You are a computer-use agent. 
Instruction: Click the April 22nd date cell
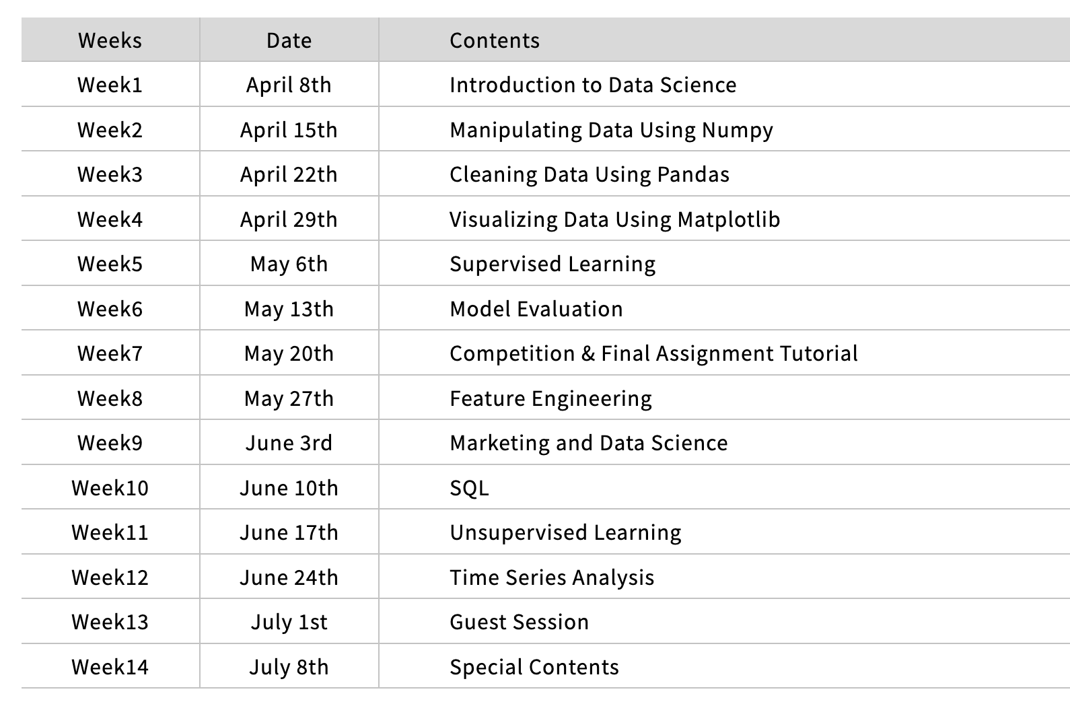(x=289, y=174)
